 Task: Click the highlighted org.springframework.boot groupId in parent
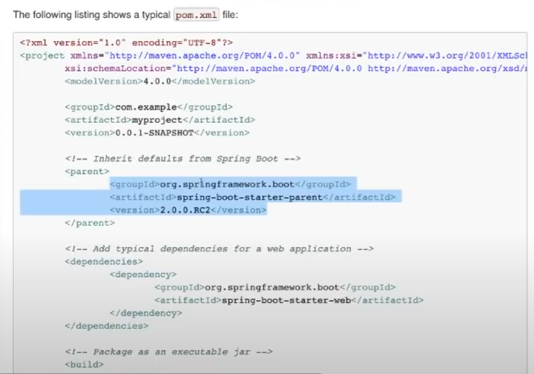pos(230,184)
